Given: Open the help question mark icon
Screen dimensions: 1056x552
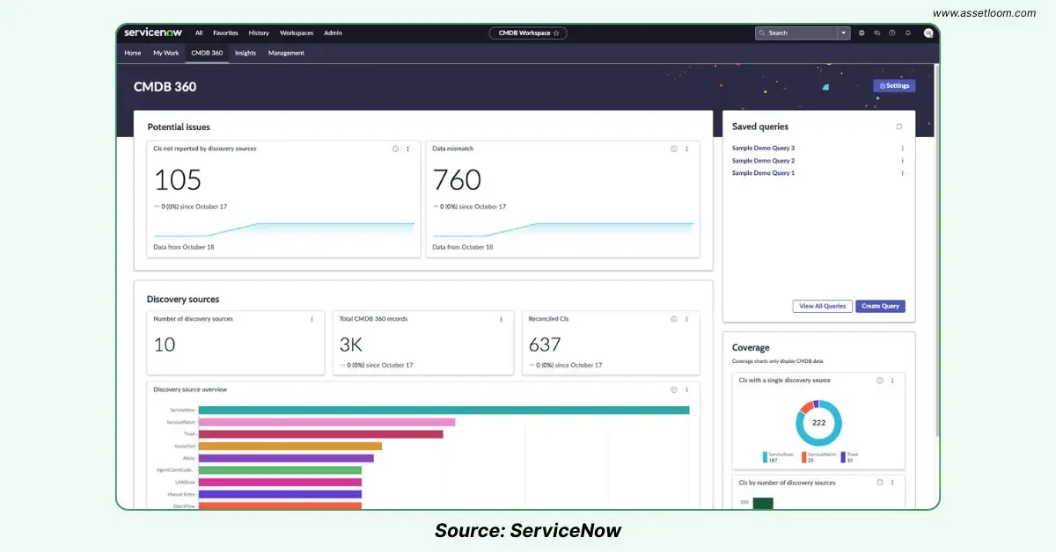Looking at the screenshot, I should (892, 33).
